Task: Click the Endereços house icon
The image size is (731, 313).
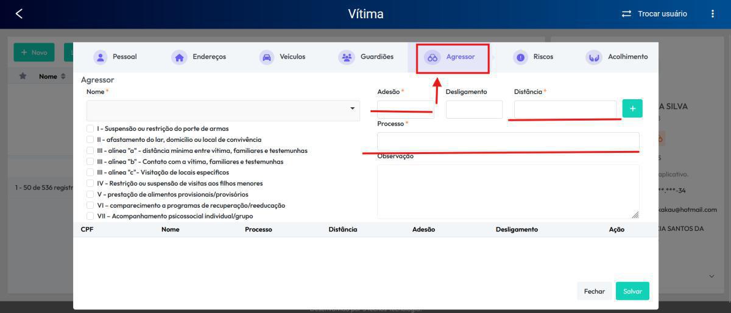Action: pyautogui.click(x=179, y=57)
